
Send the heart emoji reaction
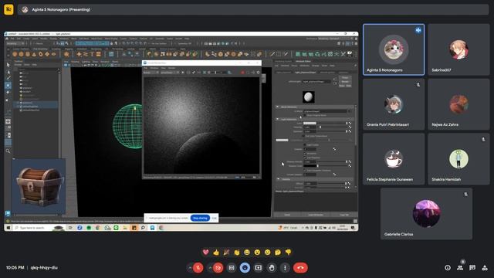click(206, 253)
